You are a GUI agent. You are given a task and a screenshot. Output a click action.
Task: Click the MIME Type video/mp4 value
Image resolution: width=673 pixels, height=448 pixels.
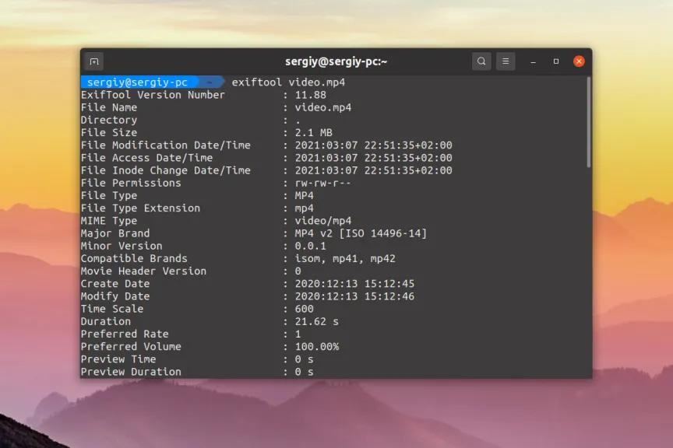click(322, 221)
